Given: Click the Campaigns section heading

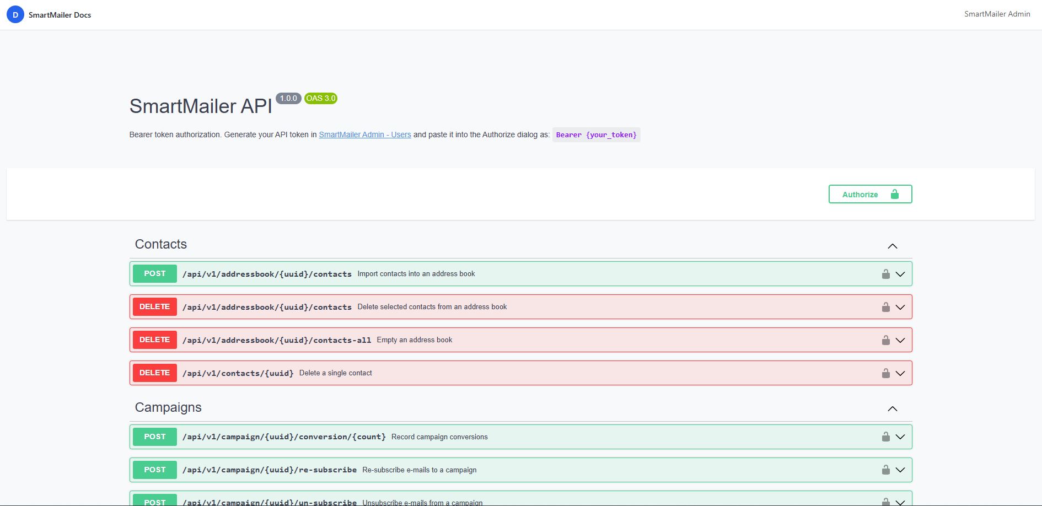Looking at the screenshot, I should pos(168,407).
